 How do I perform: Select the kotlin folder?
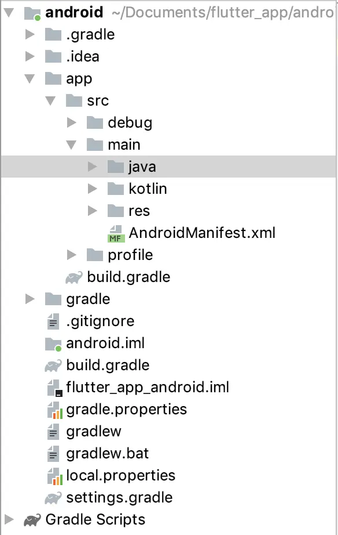[138, 189]
